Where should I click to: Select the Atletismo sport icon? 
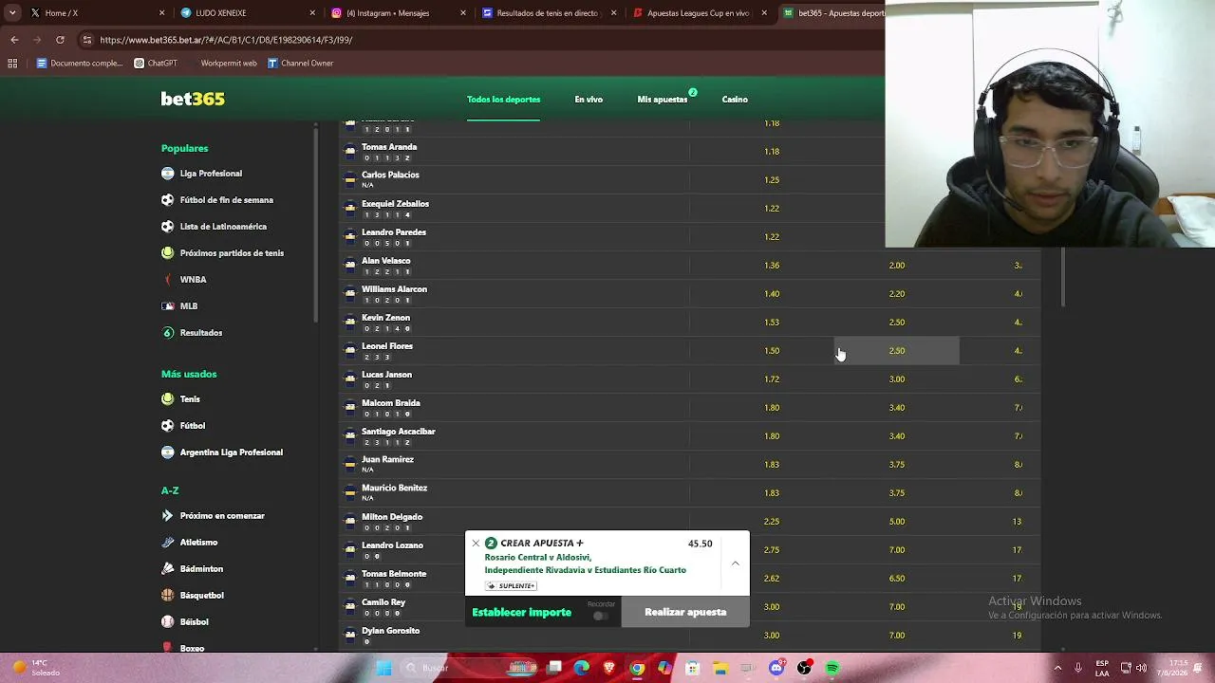coord(168,543)
